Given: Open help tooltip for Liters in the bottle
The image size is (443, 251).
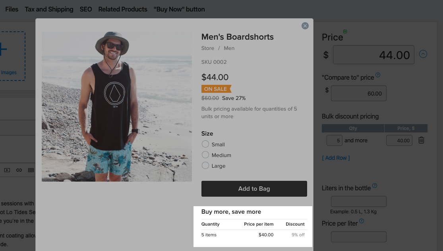Looking at the screenshot, I should tap(375, 186).
